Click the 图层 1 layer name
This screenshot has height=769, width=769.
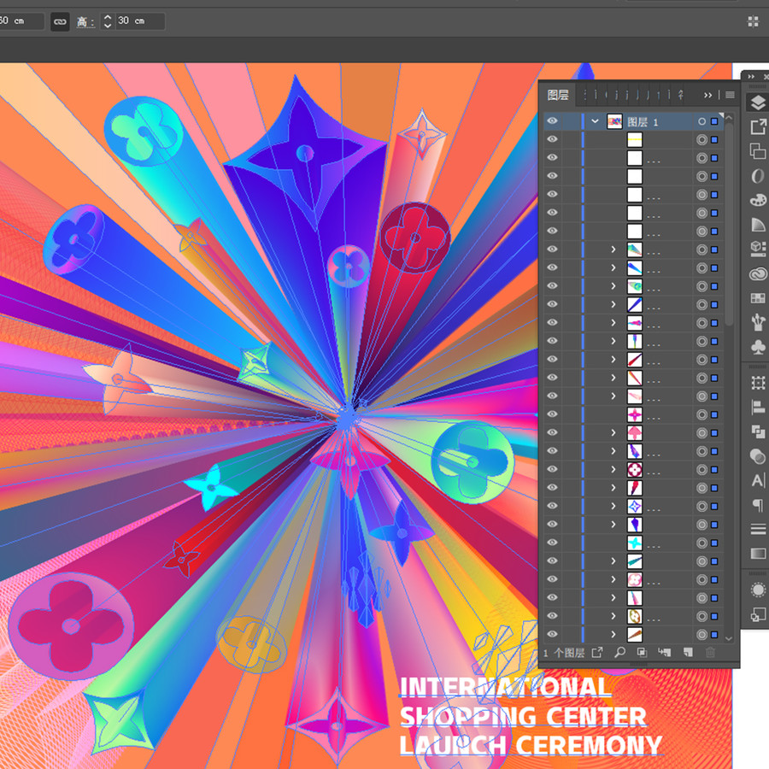coord(643,121)
